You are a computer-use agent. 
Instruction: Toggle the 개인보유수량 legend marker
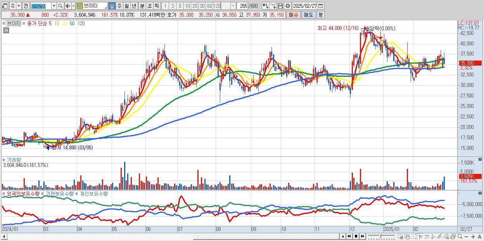(77, 194)
